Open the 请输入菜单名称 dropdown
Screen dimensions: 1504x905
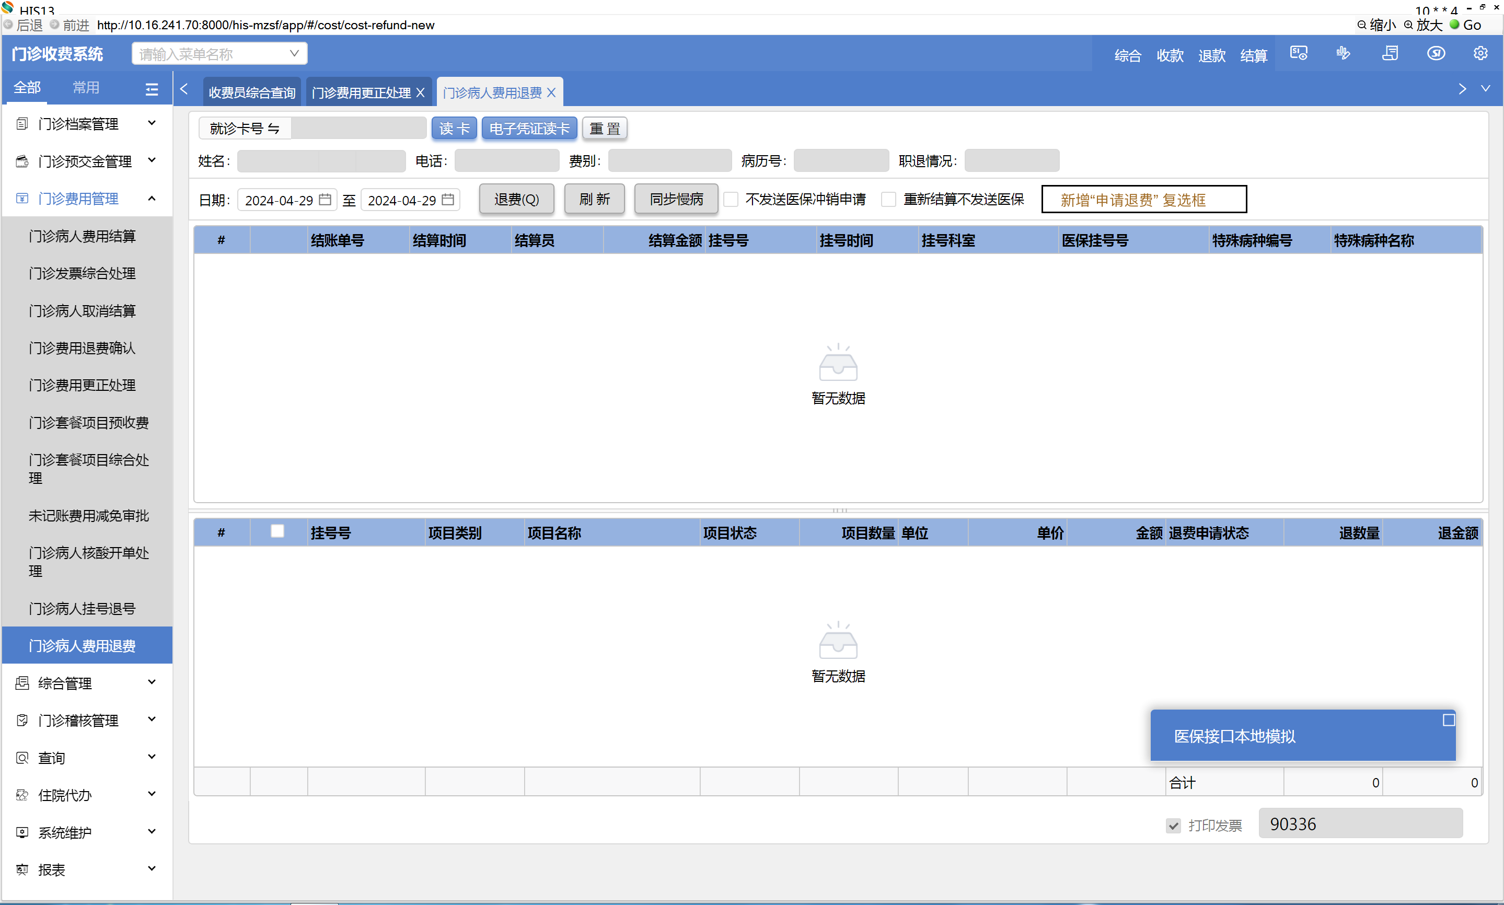(x=219, y=54)
